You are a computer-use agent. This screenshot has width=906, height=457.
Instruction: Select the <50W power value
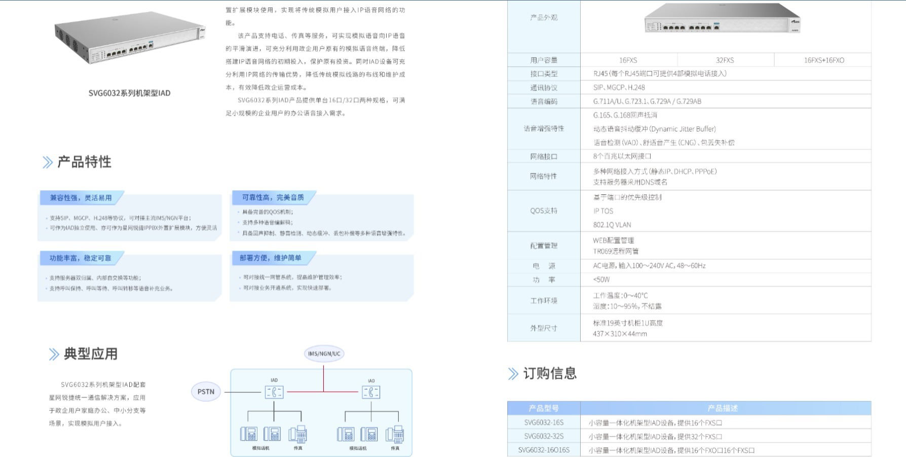click(x=601, y=279)
